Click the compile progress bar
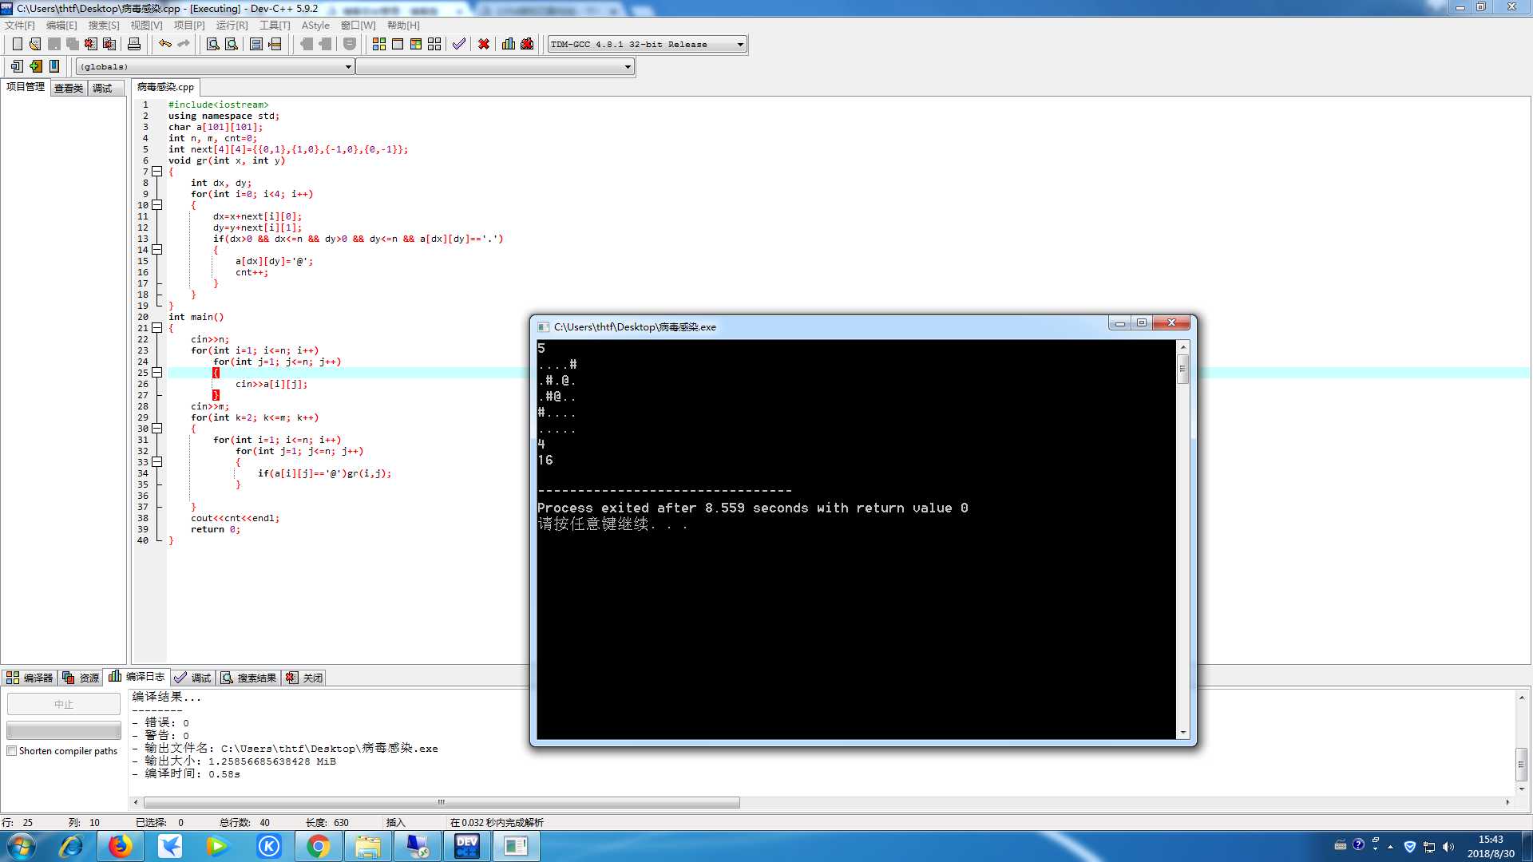 coord(64,730)
